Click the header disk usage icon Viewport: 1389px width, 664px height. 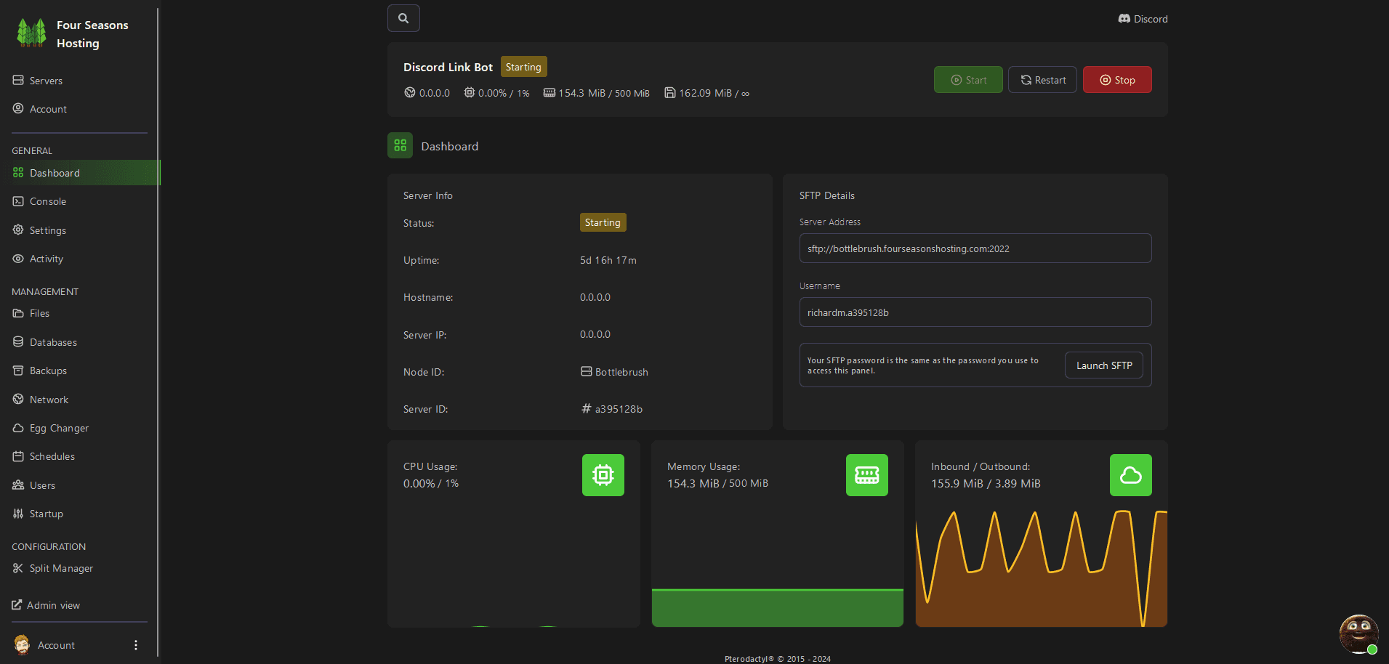click(669, 92)
